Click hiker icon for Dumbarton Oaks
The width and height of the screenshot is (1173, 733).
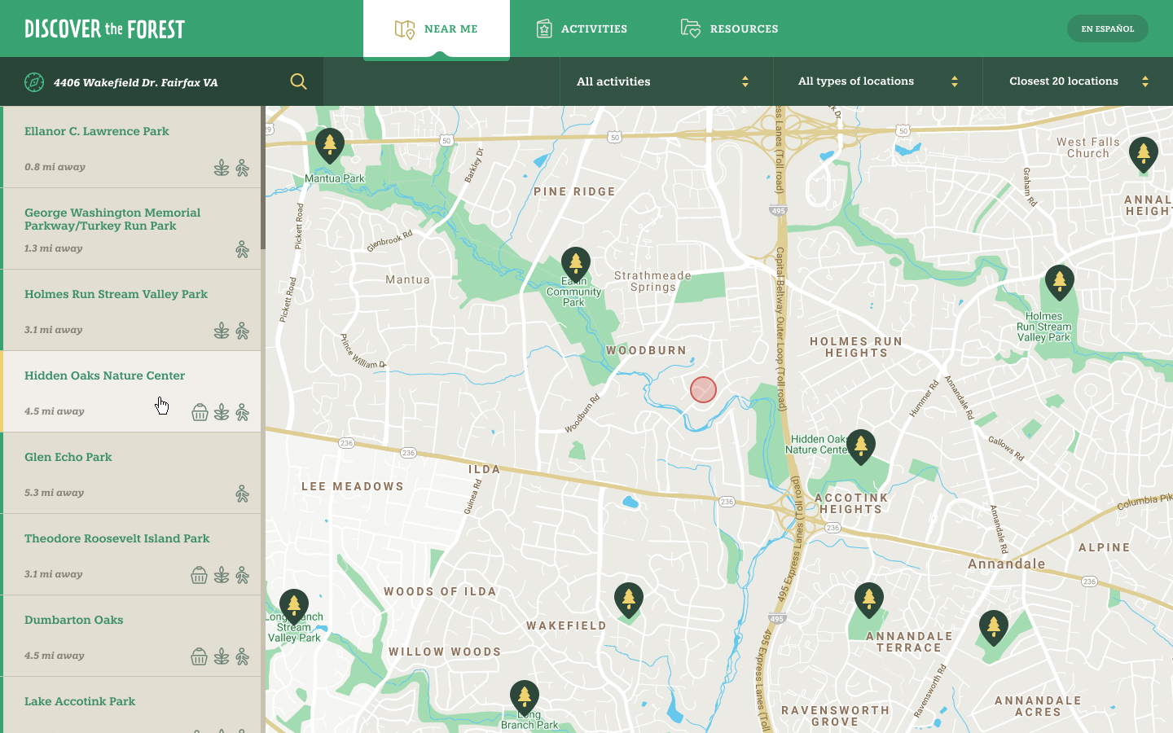[242, 656]
